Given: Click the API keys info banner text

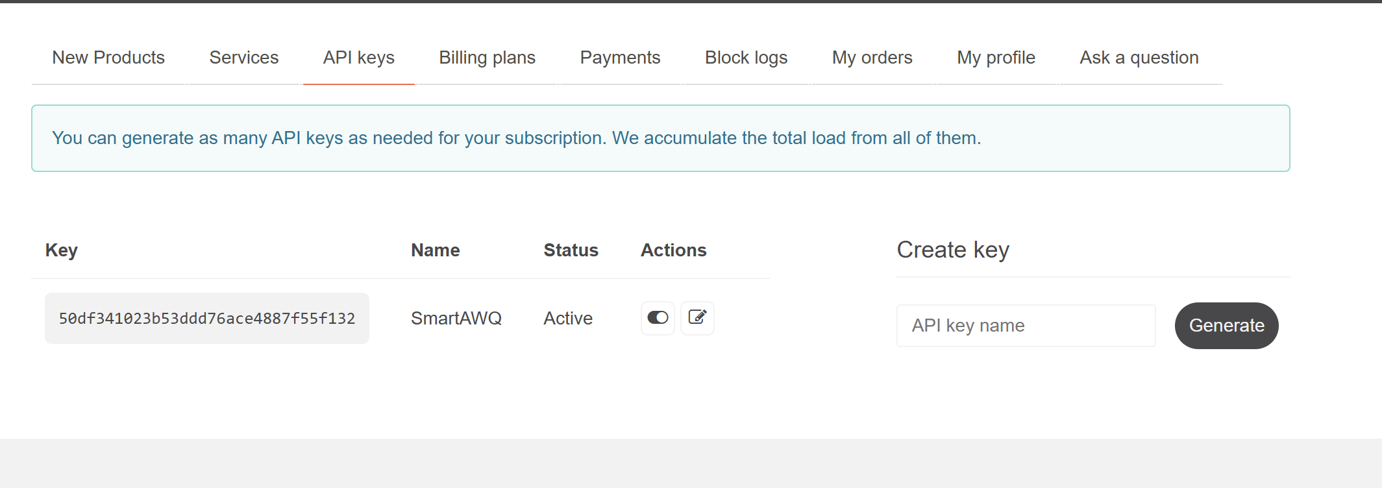Looking at the screenshot, I should coord(516,138).
